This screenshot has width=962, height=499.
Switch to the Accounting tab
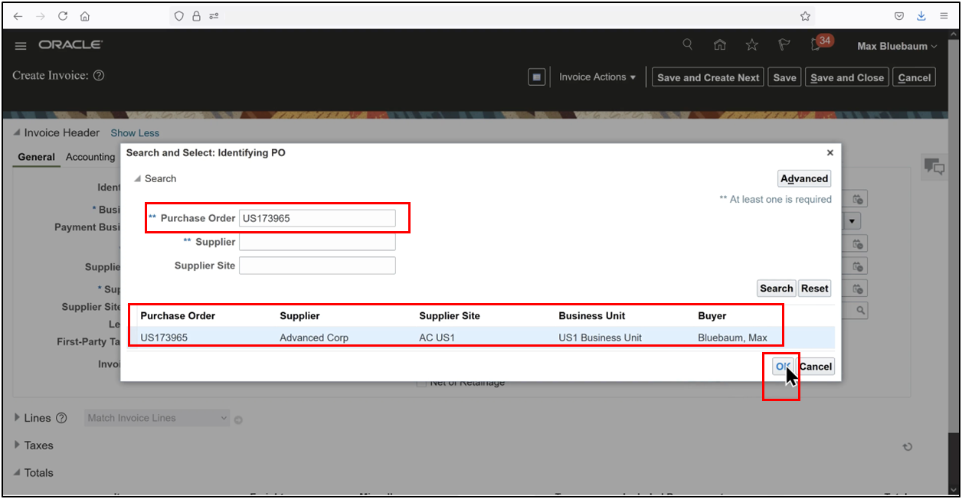(x=90, y=157)
